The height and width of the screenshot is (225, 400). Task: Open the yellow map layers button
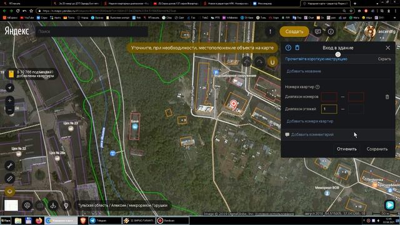[x=10, y=191]
